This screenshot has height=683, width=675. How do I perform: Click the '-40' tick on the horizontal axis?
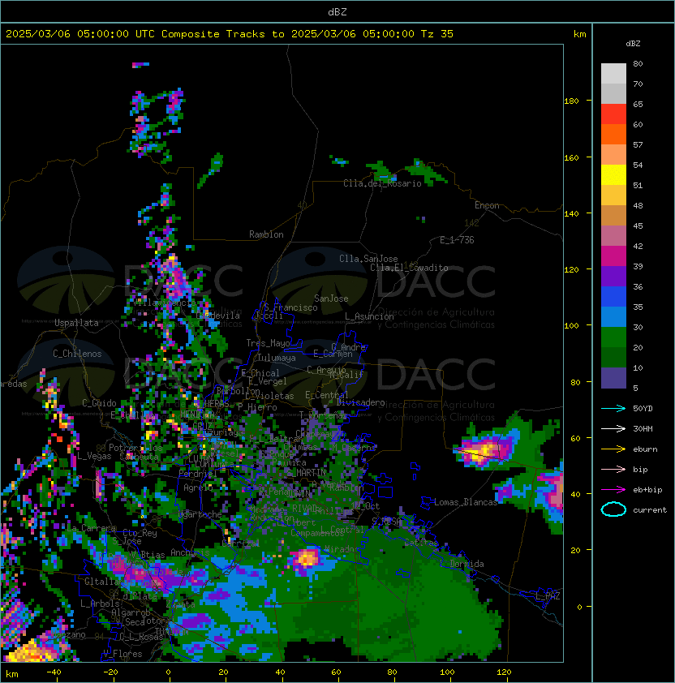pyautogui.click(x=54, y=672)
